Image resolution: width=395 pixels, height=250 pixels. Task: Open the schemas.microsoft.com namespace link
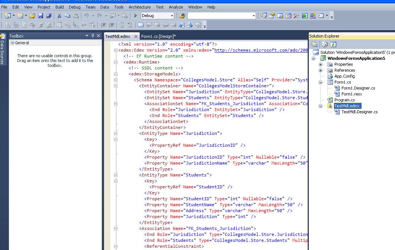pyautogui.click(x=261, y=50)
